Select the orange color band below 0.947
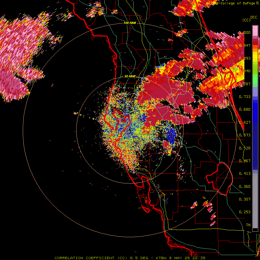 point(255,50)
